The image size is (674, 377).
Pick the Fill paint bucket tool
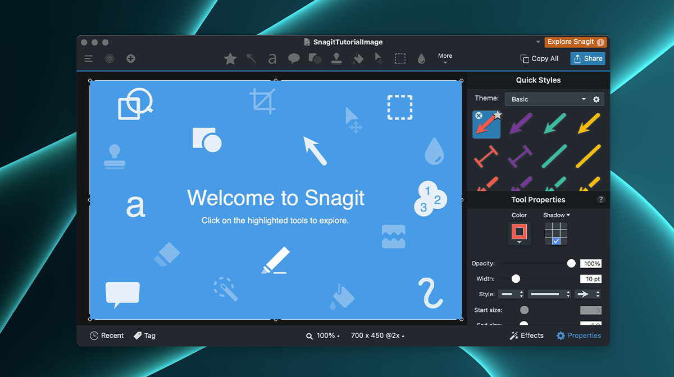click(358, 59)
